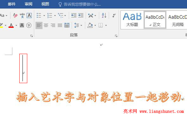Open Asian Layout dropdown arrow
Screen dimensions: 187x116
tap(95, 15)
